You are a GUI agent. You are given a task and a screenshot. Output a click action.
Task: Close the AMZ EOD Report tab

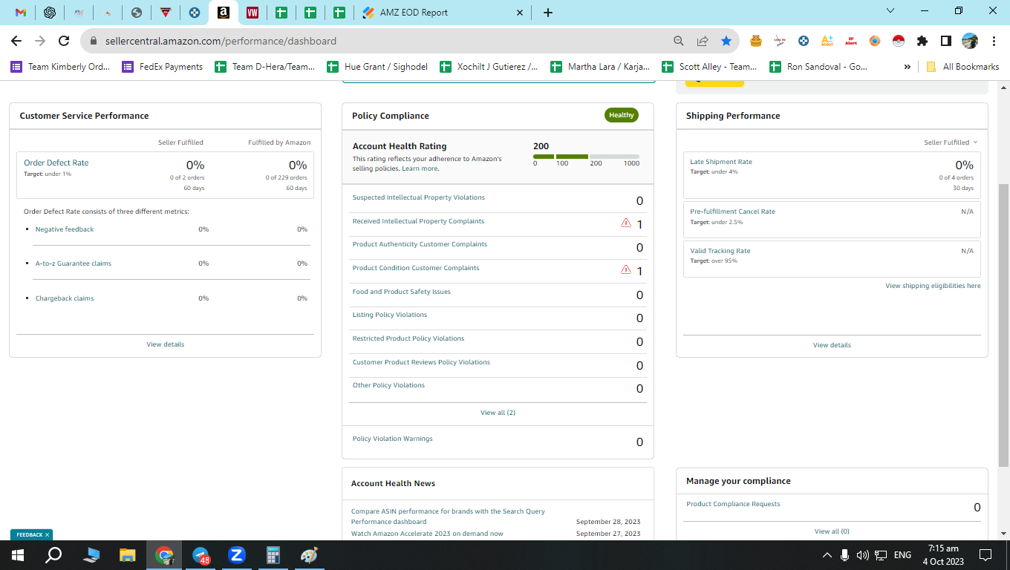520,13
